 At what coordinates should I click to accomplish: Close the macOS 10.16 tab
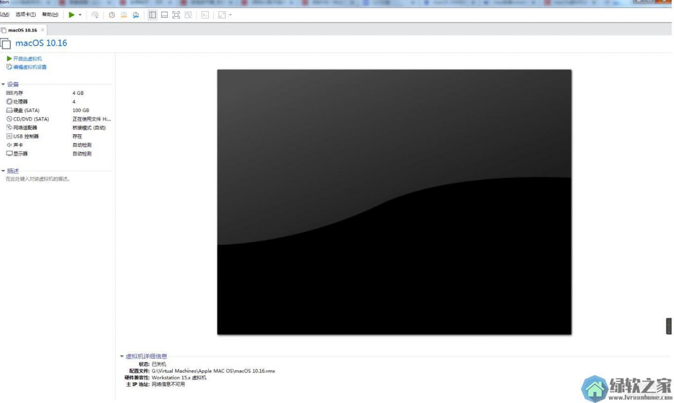pyautogui.click(x=42, y=30)
